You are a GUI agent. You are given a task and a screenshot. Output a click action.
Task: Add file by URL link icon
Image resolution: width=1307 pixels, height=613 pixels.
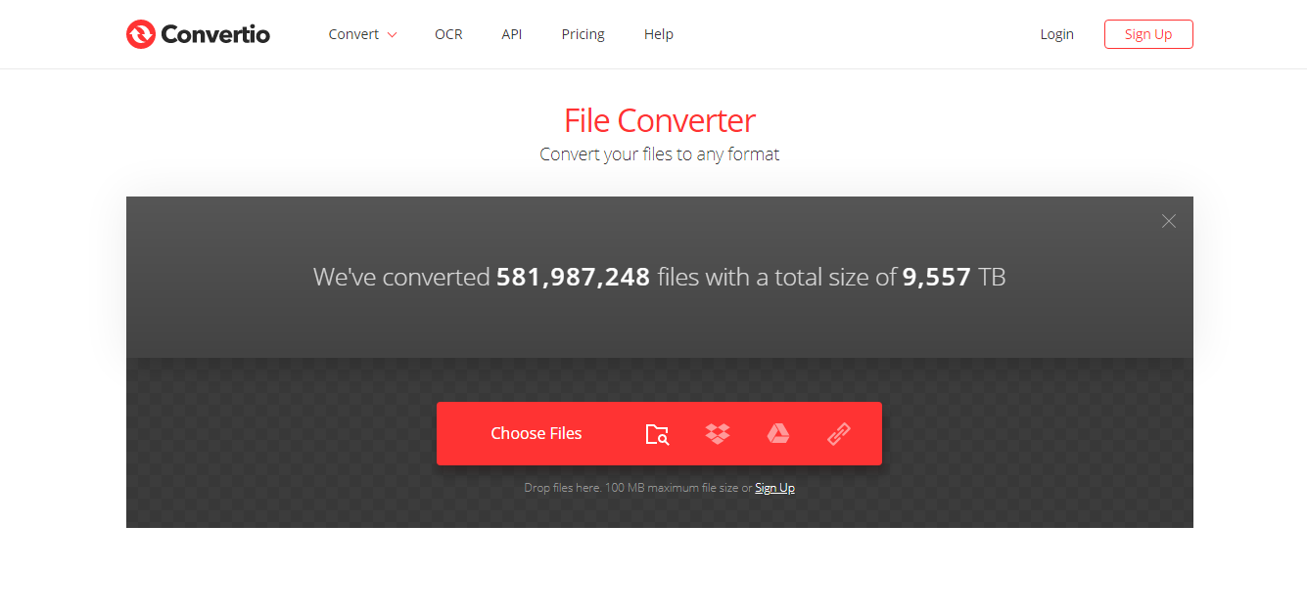coord(839,434)
